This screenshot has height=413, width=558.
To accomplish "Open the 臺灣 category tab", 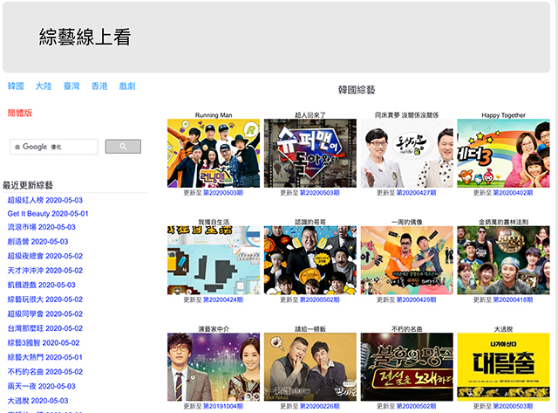I will point(71,86).
